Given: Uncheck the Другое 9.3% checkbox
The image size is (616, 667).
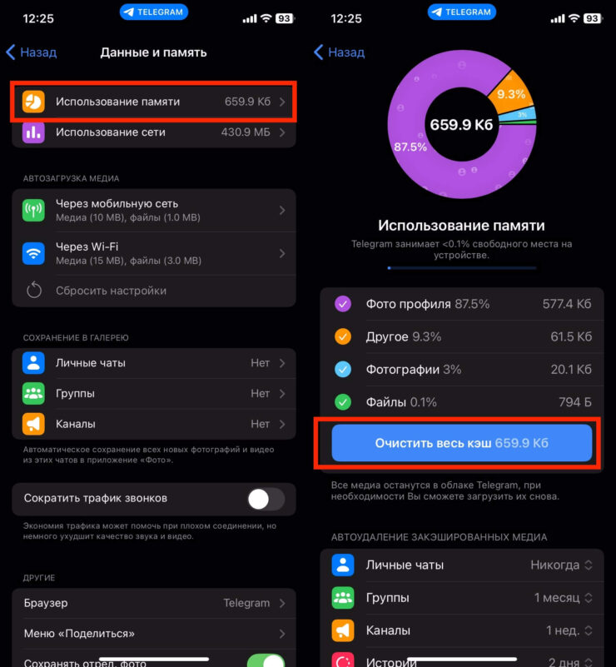Looking at the screenshot, I should [x=343, y=336].
